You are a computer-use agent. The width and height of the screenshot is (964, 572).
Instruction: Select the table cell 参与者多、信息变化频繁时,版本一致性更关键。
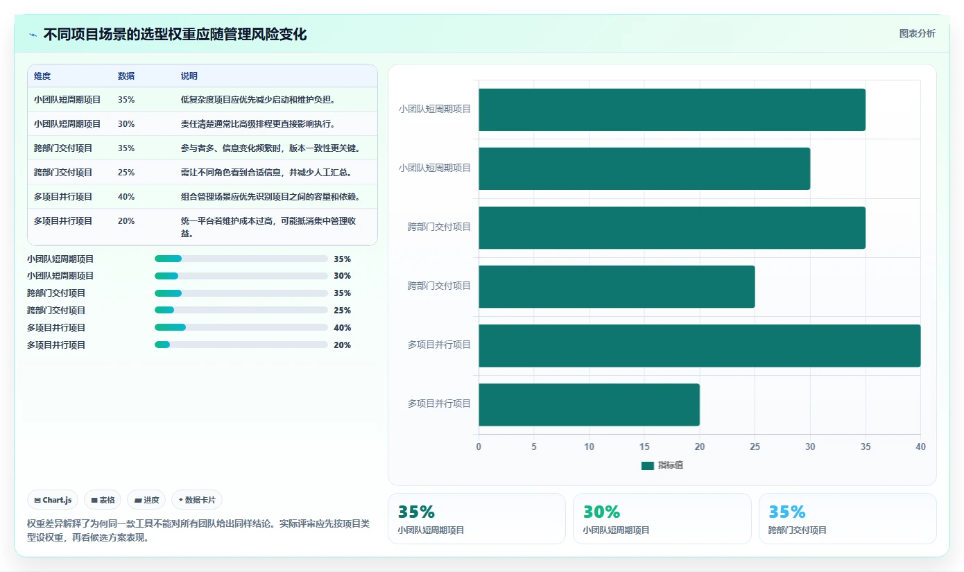(x=270, y=148)
